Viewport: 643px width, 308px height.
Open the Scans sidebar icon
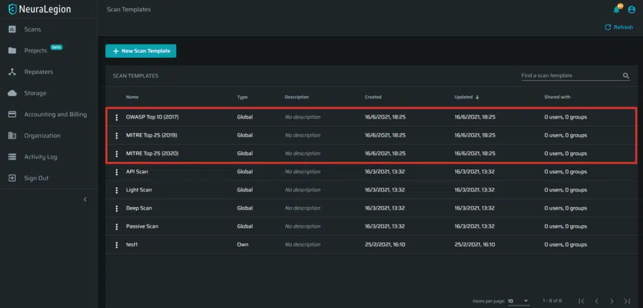[13, 29]
